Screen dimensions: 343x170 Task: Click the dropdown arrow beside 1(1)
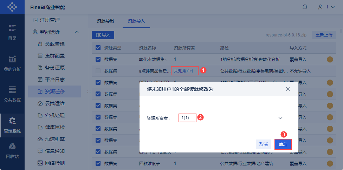click(x=280, y=118)
